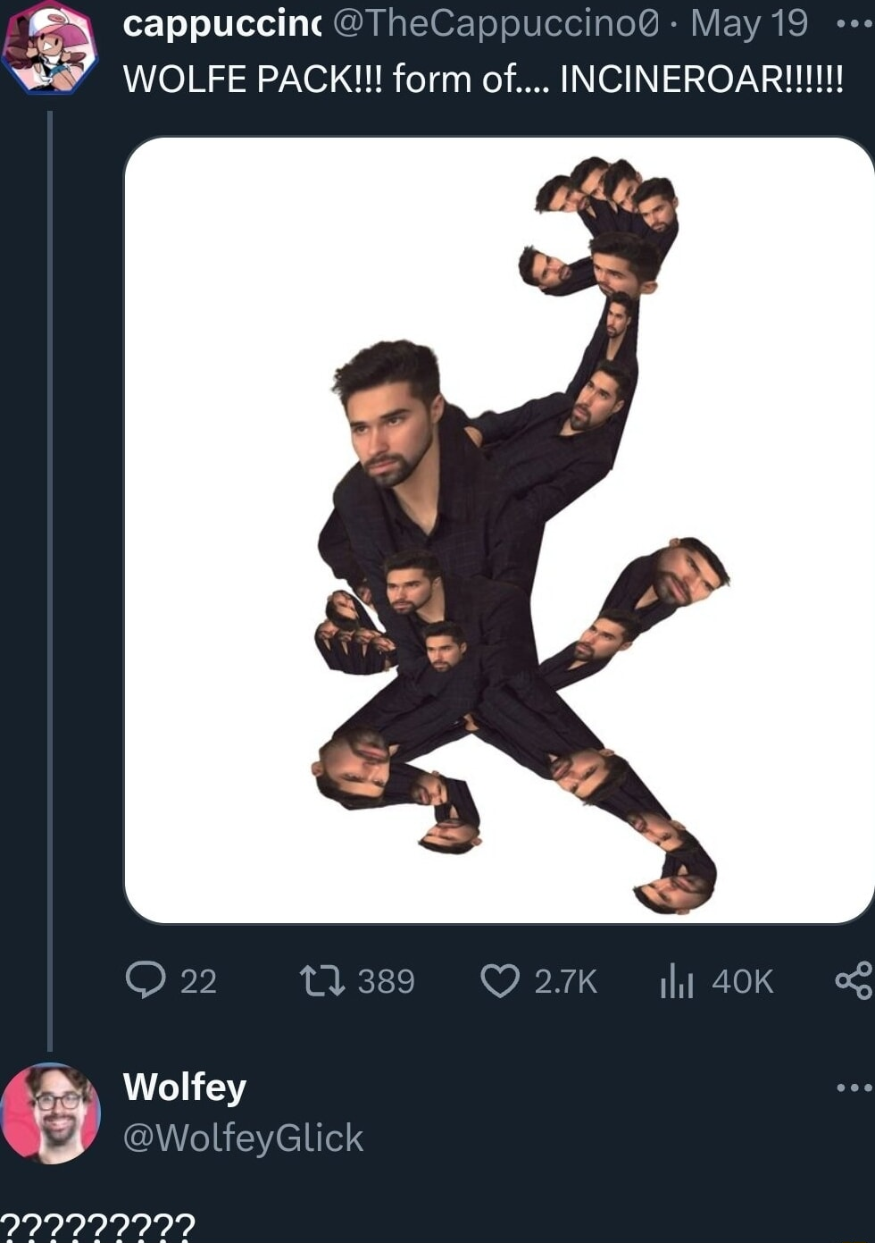875x1243 pixels.
Task: Expand the Incineroar meme image
Action: tap(498, 529)
